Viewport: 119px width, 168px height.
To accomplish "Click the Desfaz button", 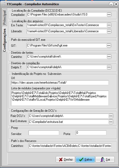I will coord(66,159).
